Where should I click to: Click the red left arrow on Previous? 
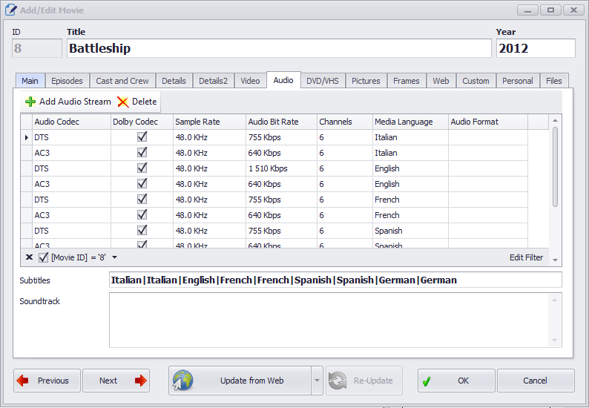(23, 381)
